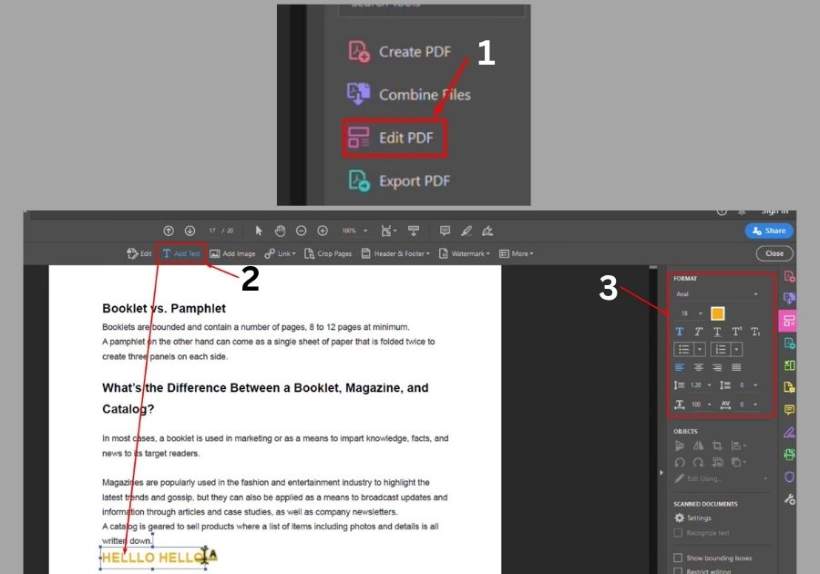Viewport: 820px width, 574px height.
Task: Go to next page with down arrow
Action: (190, 231)
